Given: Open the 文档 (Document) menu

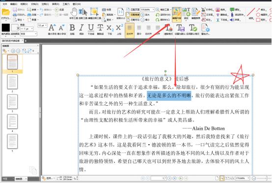Looking at the screenshot, I should point(34,4).
